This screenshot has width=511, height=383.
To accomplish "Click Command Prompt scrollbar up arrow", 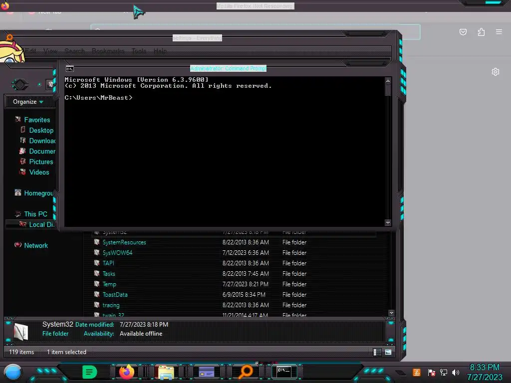I will coord(388,81).
